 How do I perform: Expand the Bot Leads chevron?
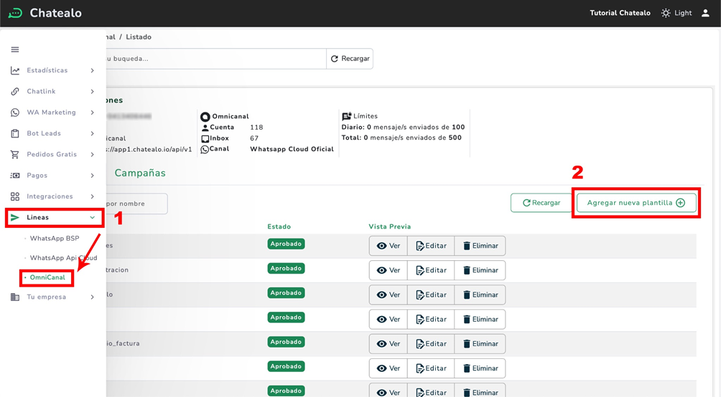coord(93,133)
